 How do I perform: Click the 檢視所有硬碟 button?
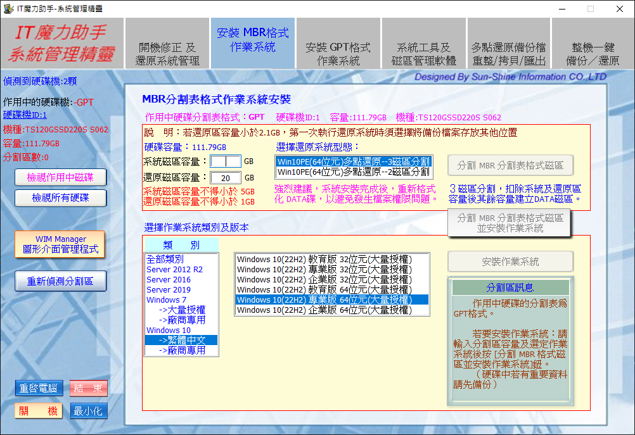click(x=60, y=198)
